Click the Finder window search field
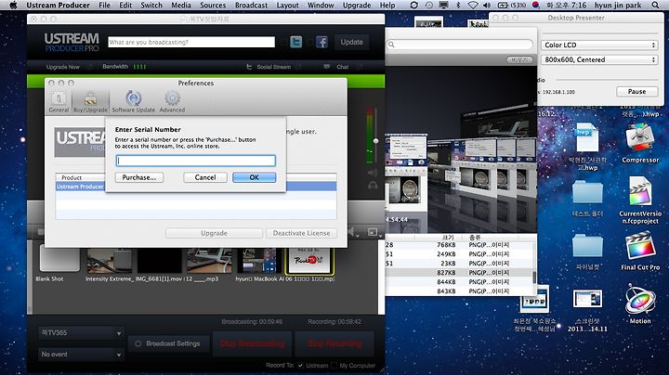Screen dimensions: 669x375 [x=460, y=45]
